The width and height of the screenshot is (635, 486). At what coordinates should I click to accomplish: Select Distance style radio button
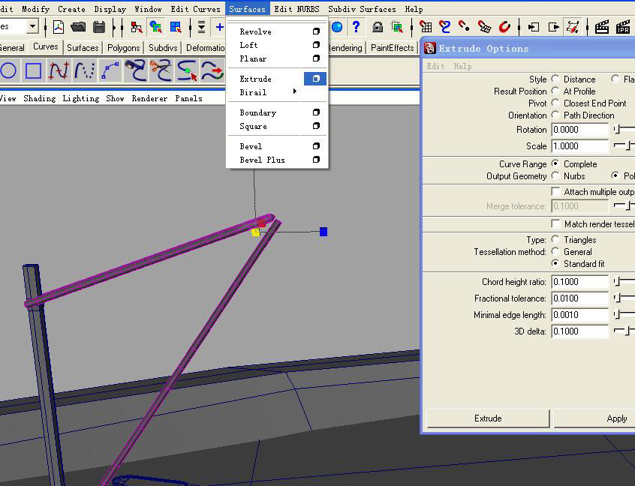pyautogui.click(x=555, y=79)
